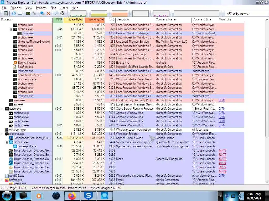Open Sophos Scan & Clean taskbar button
269x201 pixels.
pyautogui.click(x=88, y=196)
